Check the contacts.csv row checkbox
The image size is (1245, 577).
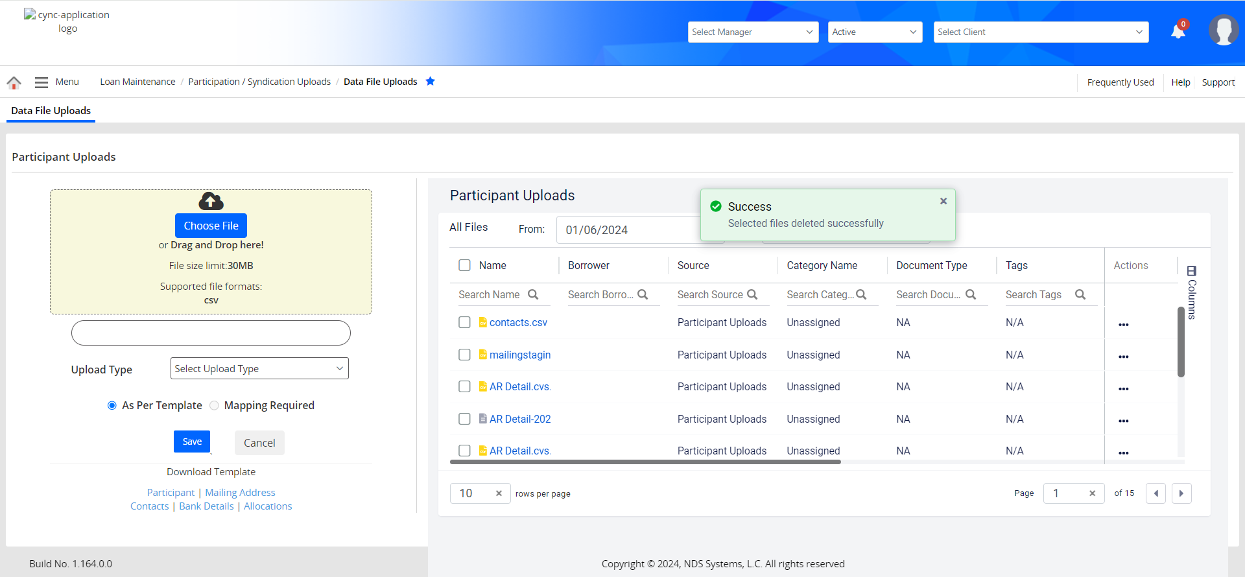coord(464,322)
